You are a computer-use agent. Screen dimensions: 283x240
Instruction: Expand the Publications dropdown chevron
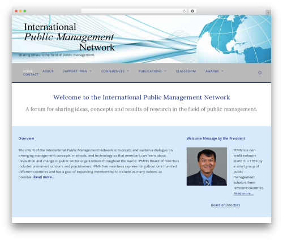pos(165,71)
